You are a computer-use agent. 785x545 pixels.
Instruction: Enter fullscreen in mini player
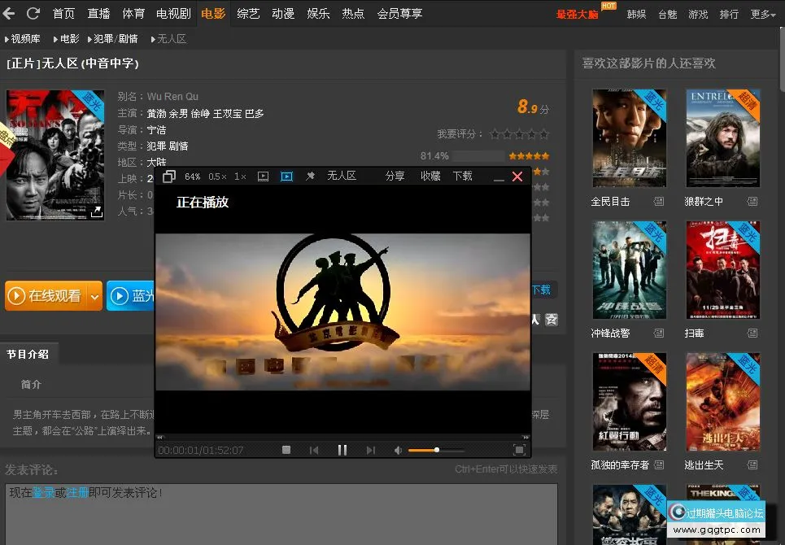tap(519, 450)
